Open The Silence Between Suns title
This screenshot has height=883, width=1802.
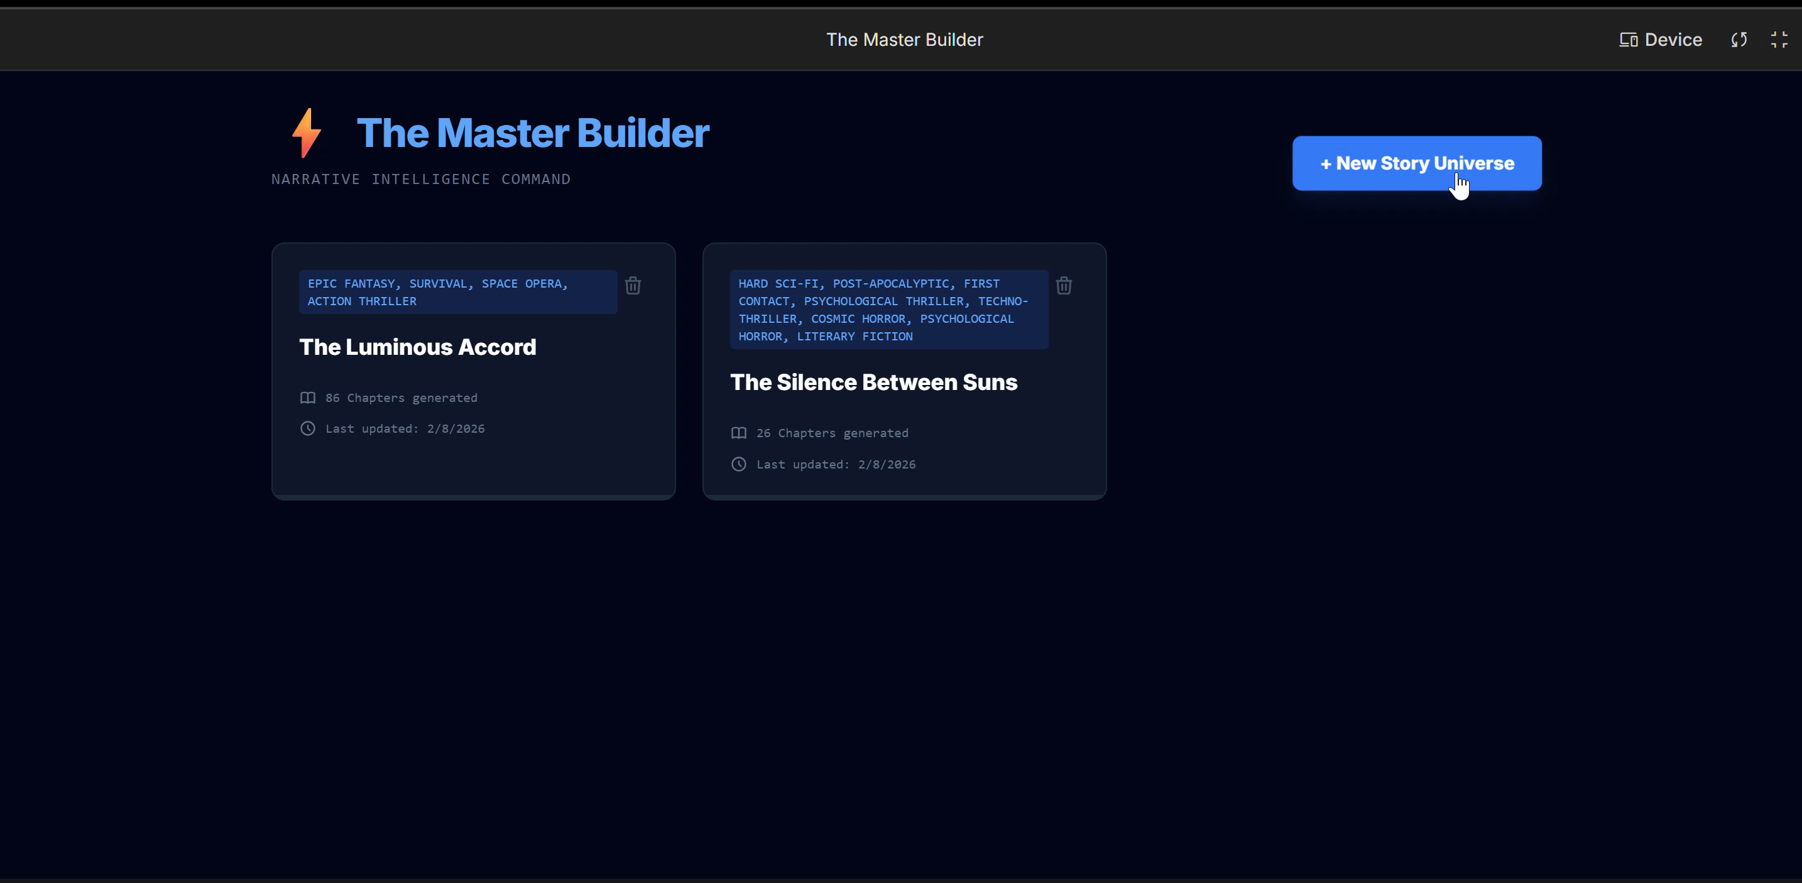(873, 382)
